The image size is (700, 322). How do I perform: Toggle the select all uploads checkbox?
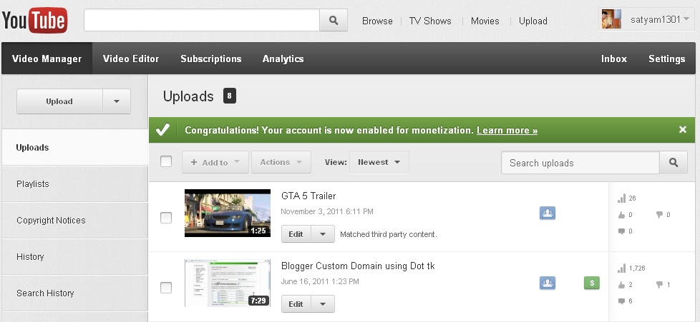pos(166,161)
